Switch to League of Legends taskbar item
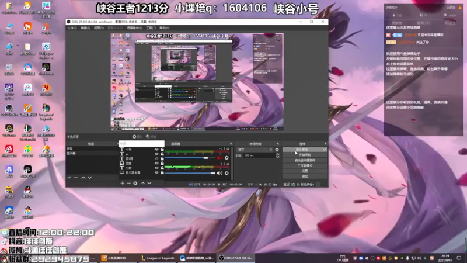Screen dimensions: 467x263 click(x=158, y=258)
